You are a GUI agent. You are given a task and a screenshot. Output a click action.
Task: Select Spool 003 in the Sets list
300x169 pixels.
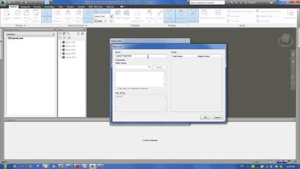pos(70,50)
